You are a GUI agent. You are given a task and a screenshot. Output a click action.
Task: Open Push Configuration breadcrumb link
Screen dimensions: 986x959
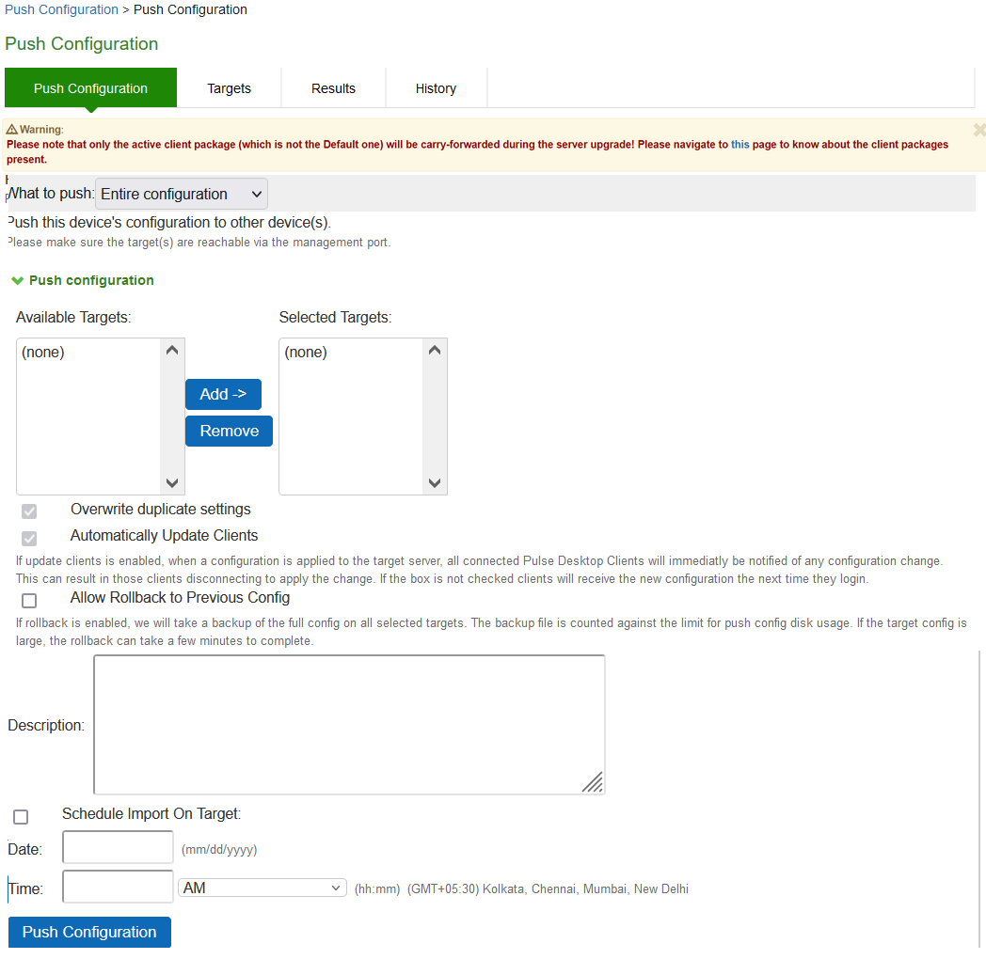(62, 10)
